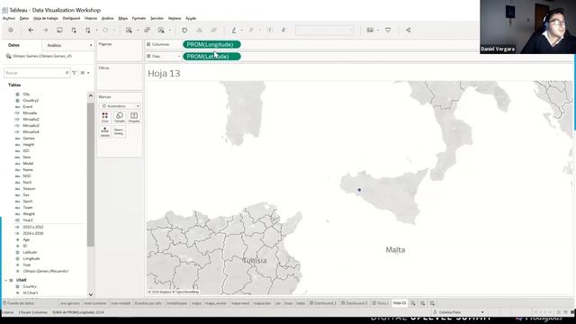
Task: Open the status bar user dropdown
Action: [482, 312]
